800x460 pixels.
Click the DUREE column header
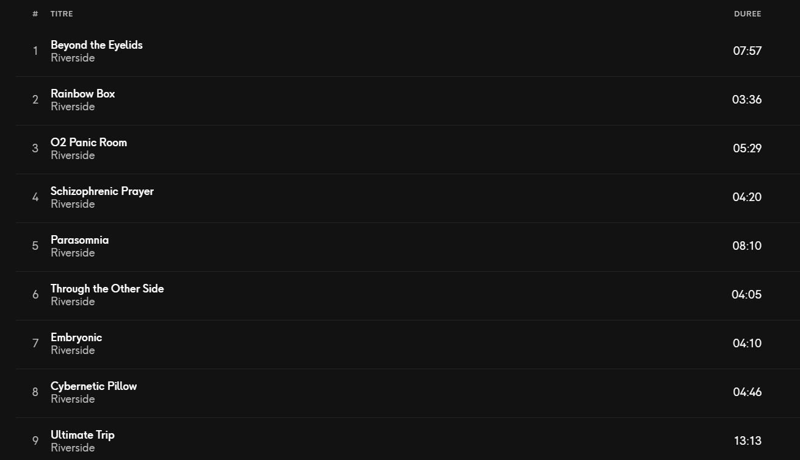tap(748, 14)
